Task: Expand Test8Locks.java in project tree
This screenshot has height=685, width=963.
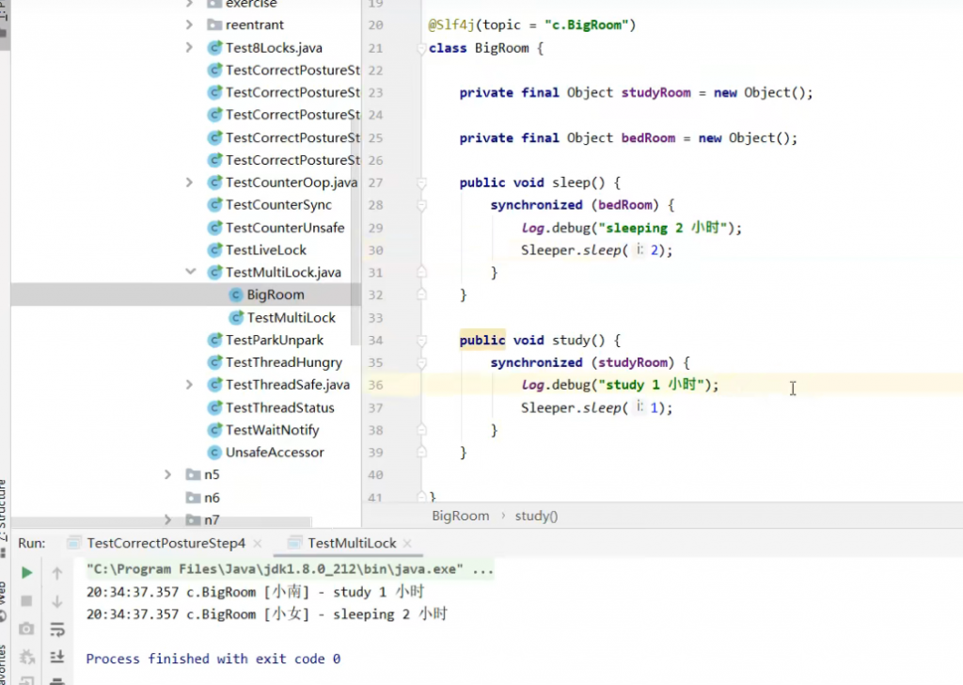Action: coord(189,47)
